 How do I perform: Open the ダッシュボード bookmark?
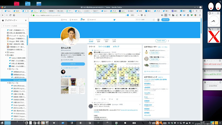[16, 36]
